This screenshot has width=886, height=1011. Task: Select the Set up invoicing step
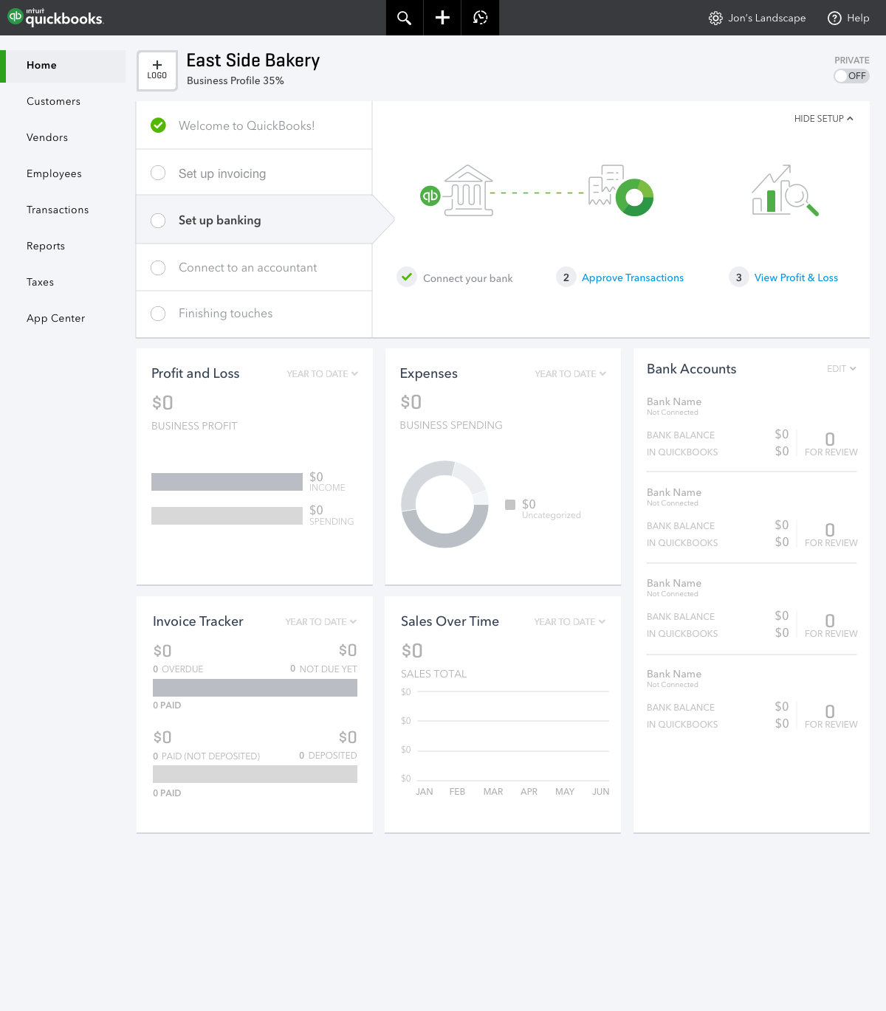point(254,173)
